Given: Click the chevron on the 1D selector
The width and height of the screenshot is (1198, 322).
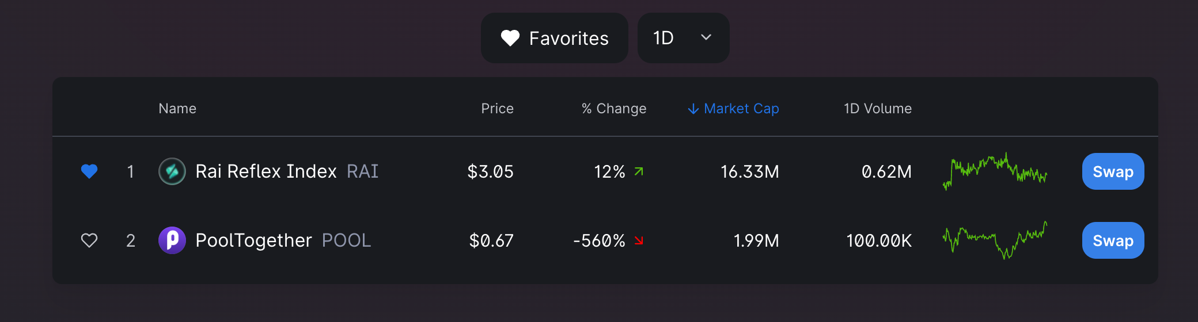Looking at the screenshot, I should [x=706, y=38].
